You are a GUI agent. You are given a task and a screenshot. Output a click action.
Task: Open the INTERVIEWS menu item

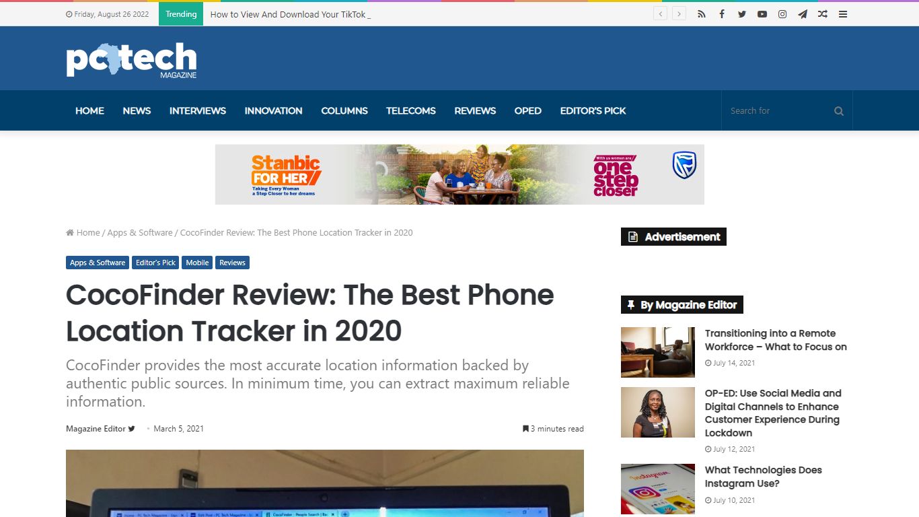[x=198, y=110]
